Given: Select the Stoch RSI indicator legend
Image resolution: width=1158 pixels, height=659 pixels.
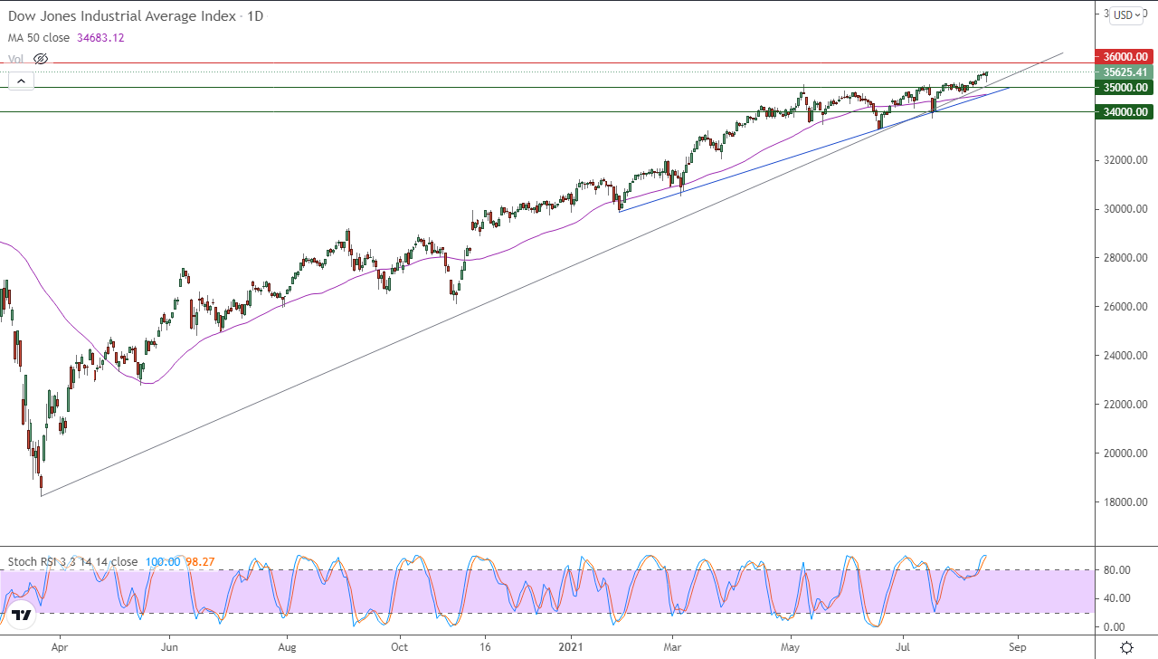Looking at the screenshot, I should [73, 562].
